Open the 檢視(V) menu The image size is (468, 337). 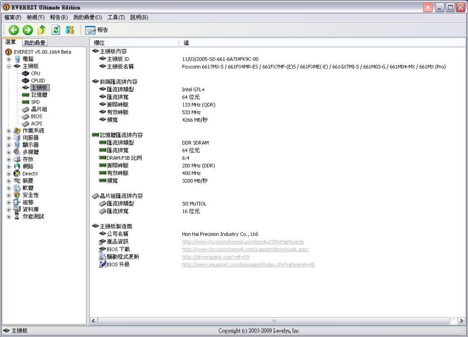tap(36, 17)
